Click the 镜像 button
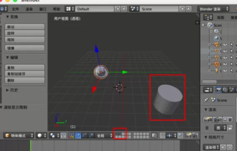Screen dimensions: 237x151 (x=25, y=48)
